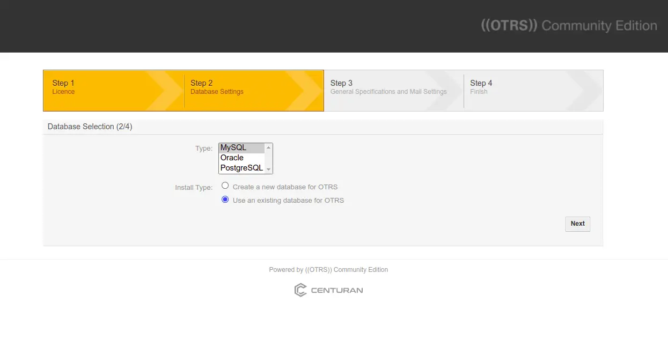The image size is (668, 347).
Task: Click the ((OTRS)) Community Edition header logo
Action: click(x=569, y=26)
